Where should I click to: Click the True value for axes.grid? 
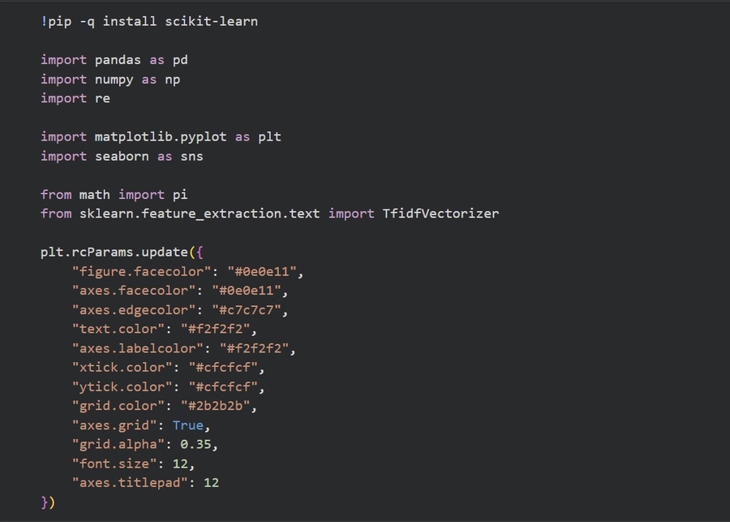(187, 425)
